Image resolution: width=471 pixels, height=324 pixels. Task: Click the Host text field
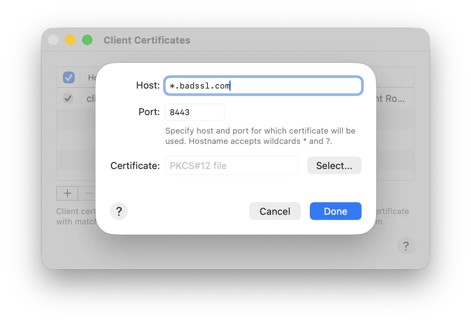click(x=263, y=86)
